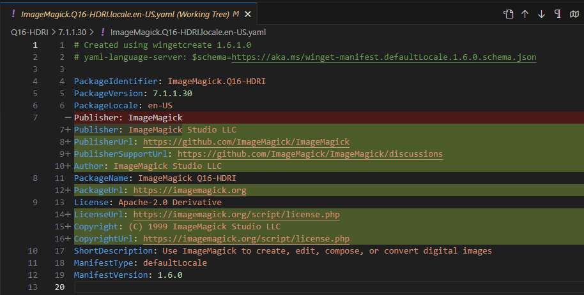584x295 pixels.
Task: Go to previous change with up arrow
Action: coord(525,14)
